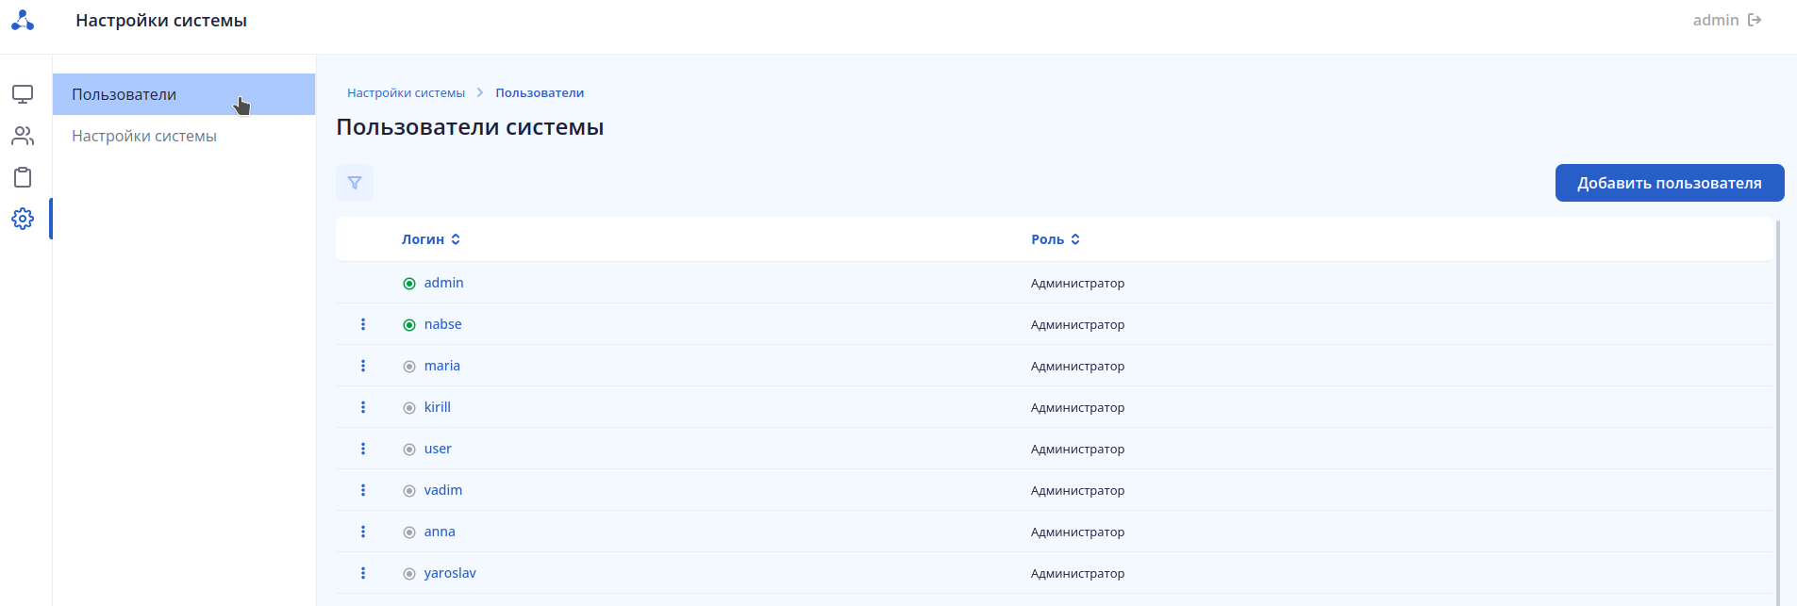Open the table filter funnel

coord(355,183)
